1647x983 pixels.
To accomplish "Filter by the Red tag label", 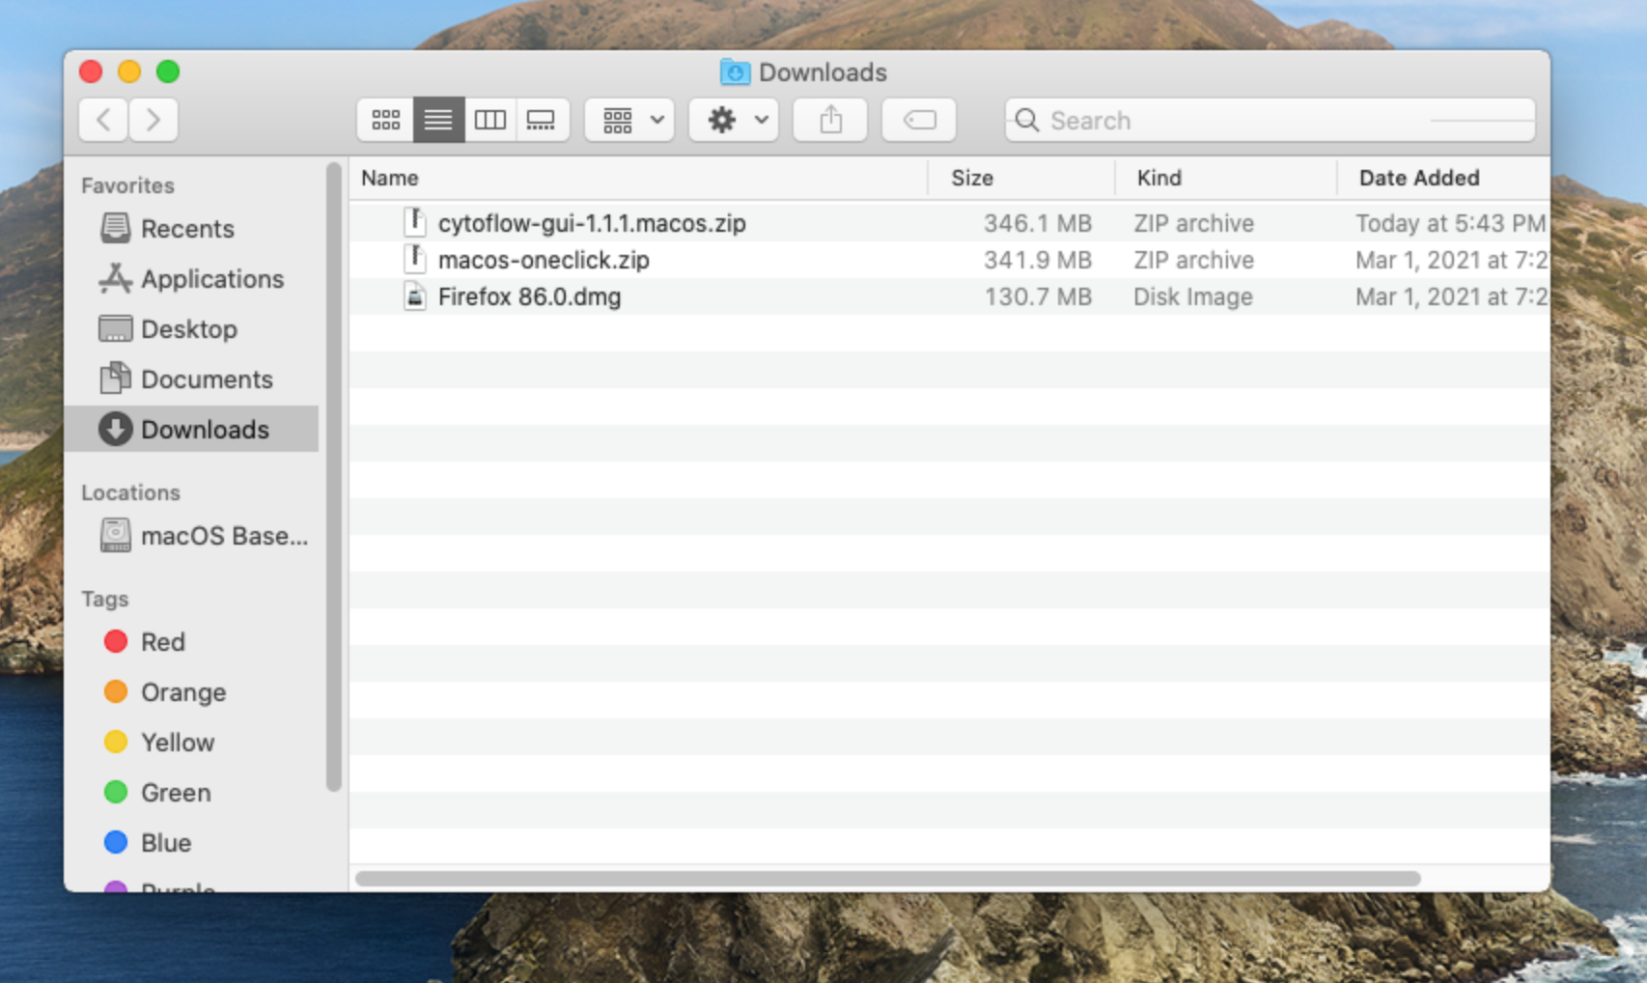I will tap(163, 642).
